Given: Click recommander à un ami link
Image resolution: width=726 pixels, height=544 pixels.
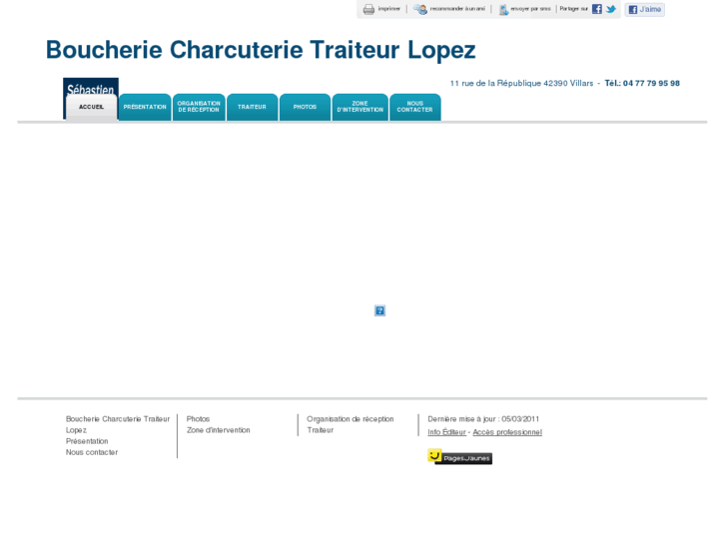Looking at the screenshot, I should pos(457,9).
